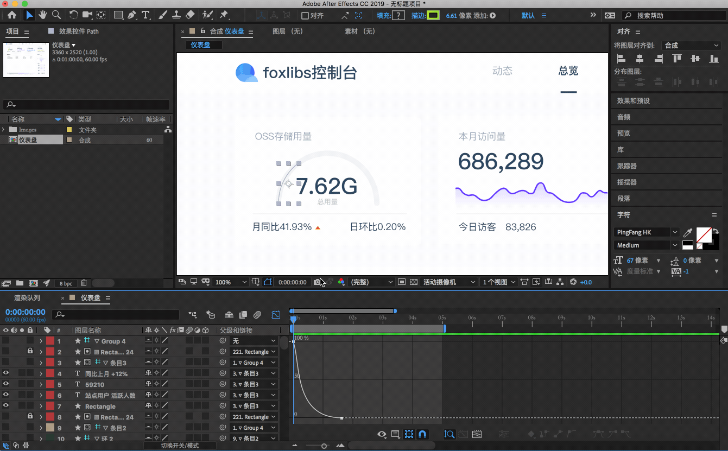Hide layer 4 '同比上月 +12%'
The image size is (728, 451).
click(x=5, y=373)
